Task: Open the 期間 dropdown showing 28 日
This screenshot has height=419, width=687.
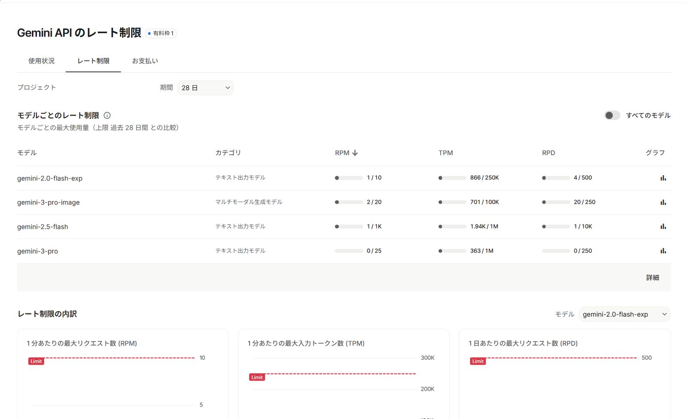Action: 206,88
